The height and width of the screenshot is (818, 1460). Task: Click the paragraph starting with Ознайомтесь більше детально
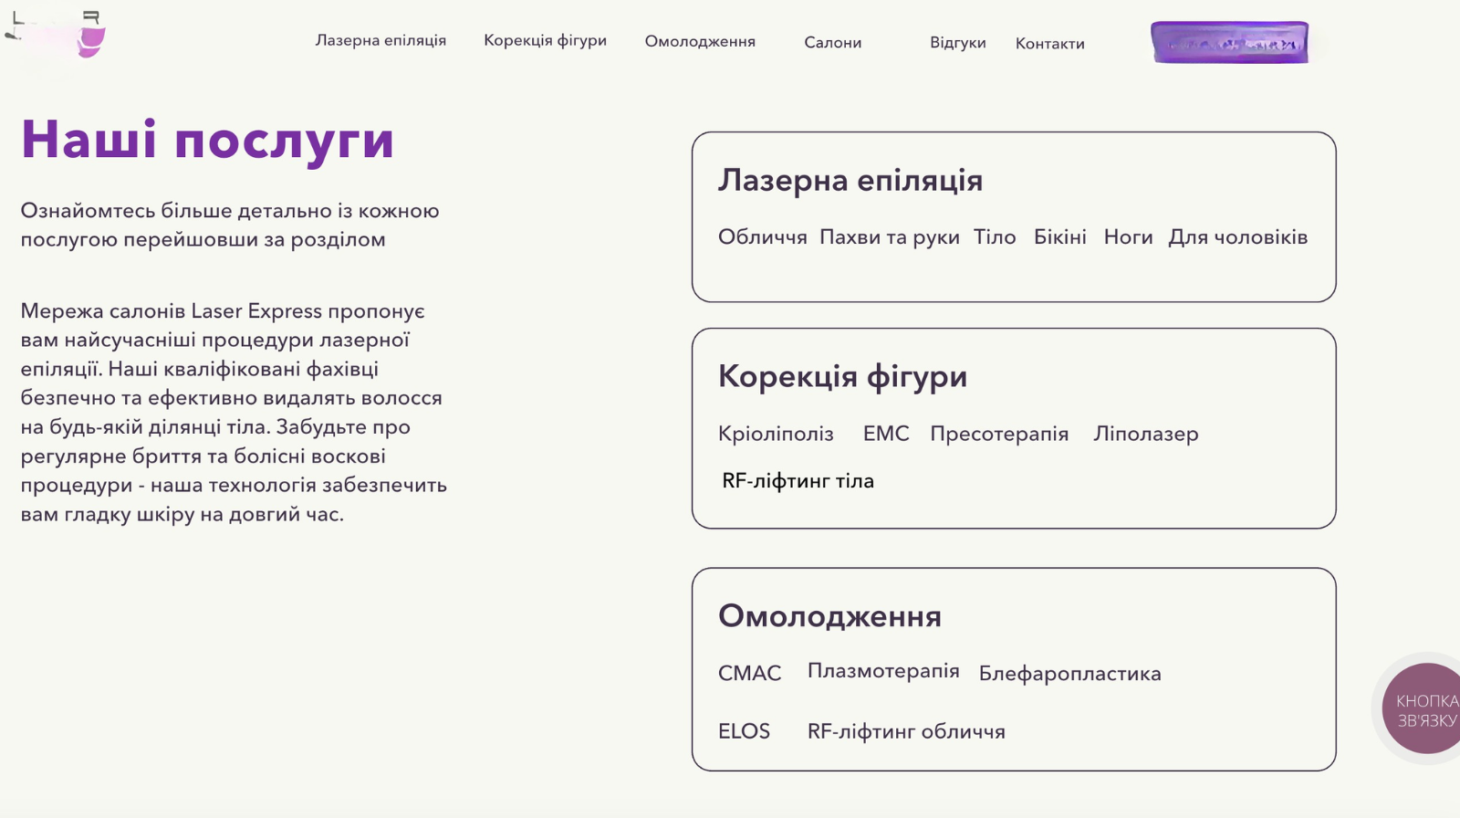[230, 225]
